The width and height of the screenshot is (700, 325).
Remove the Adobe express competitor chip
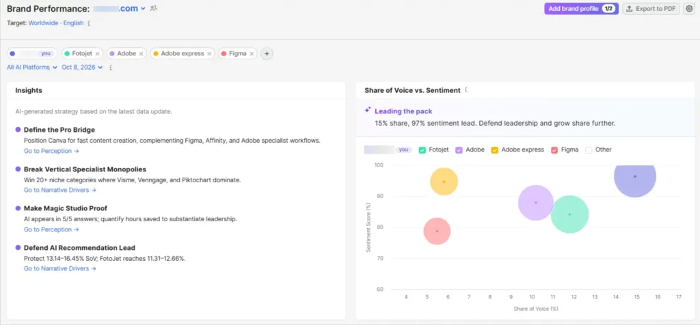[209, 53]
